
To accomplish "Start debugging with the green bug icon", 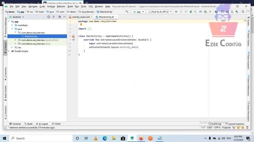I will pos(190,12).
